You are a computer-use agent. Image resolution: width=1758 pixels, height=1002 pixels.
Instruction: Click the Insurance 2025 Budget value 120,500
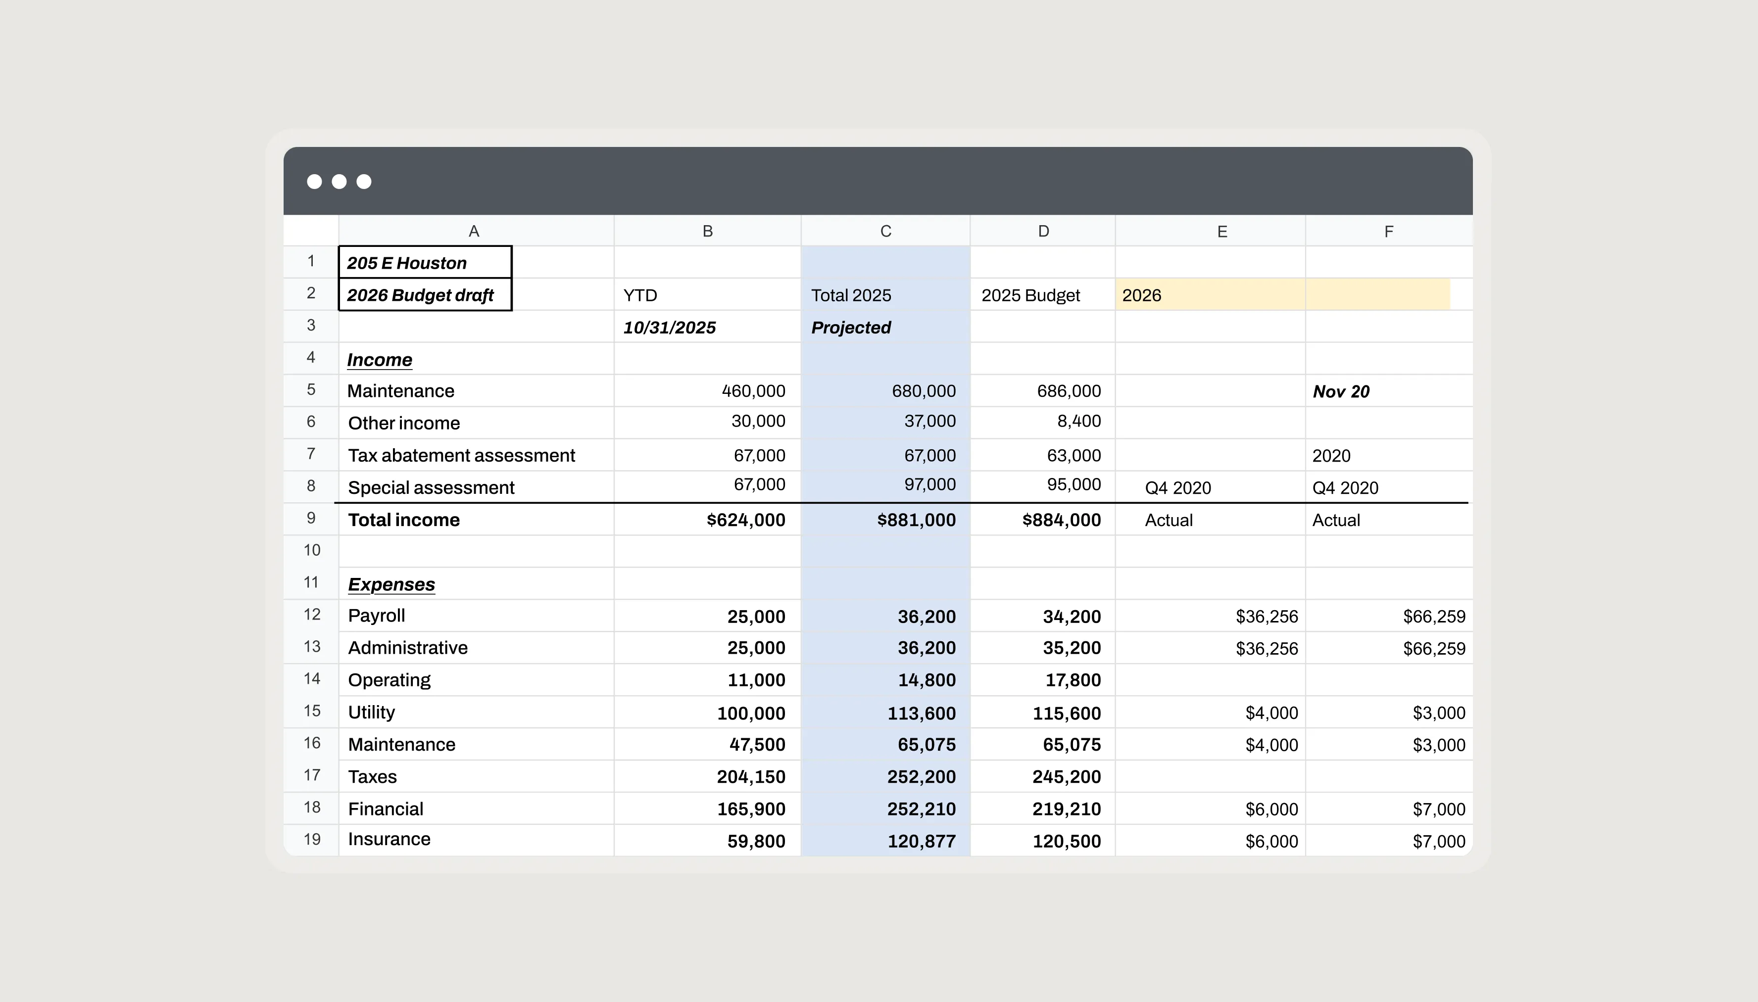(1066, 841)
